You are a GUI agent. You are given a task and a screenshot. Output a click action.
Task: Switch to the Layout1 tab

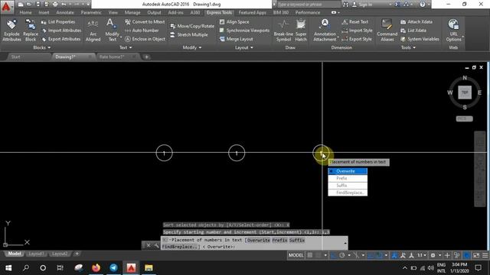click(x=36, y=254)
